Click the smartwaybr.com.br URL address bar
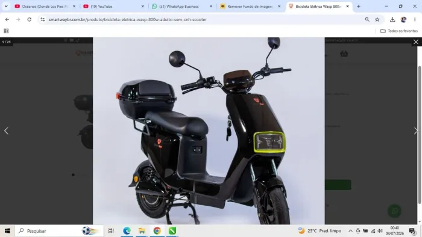422x237 pixels. [x=128, y=20]
